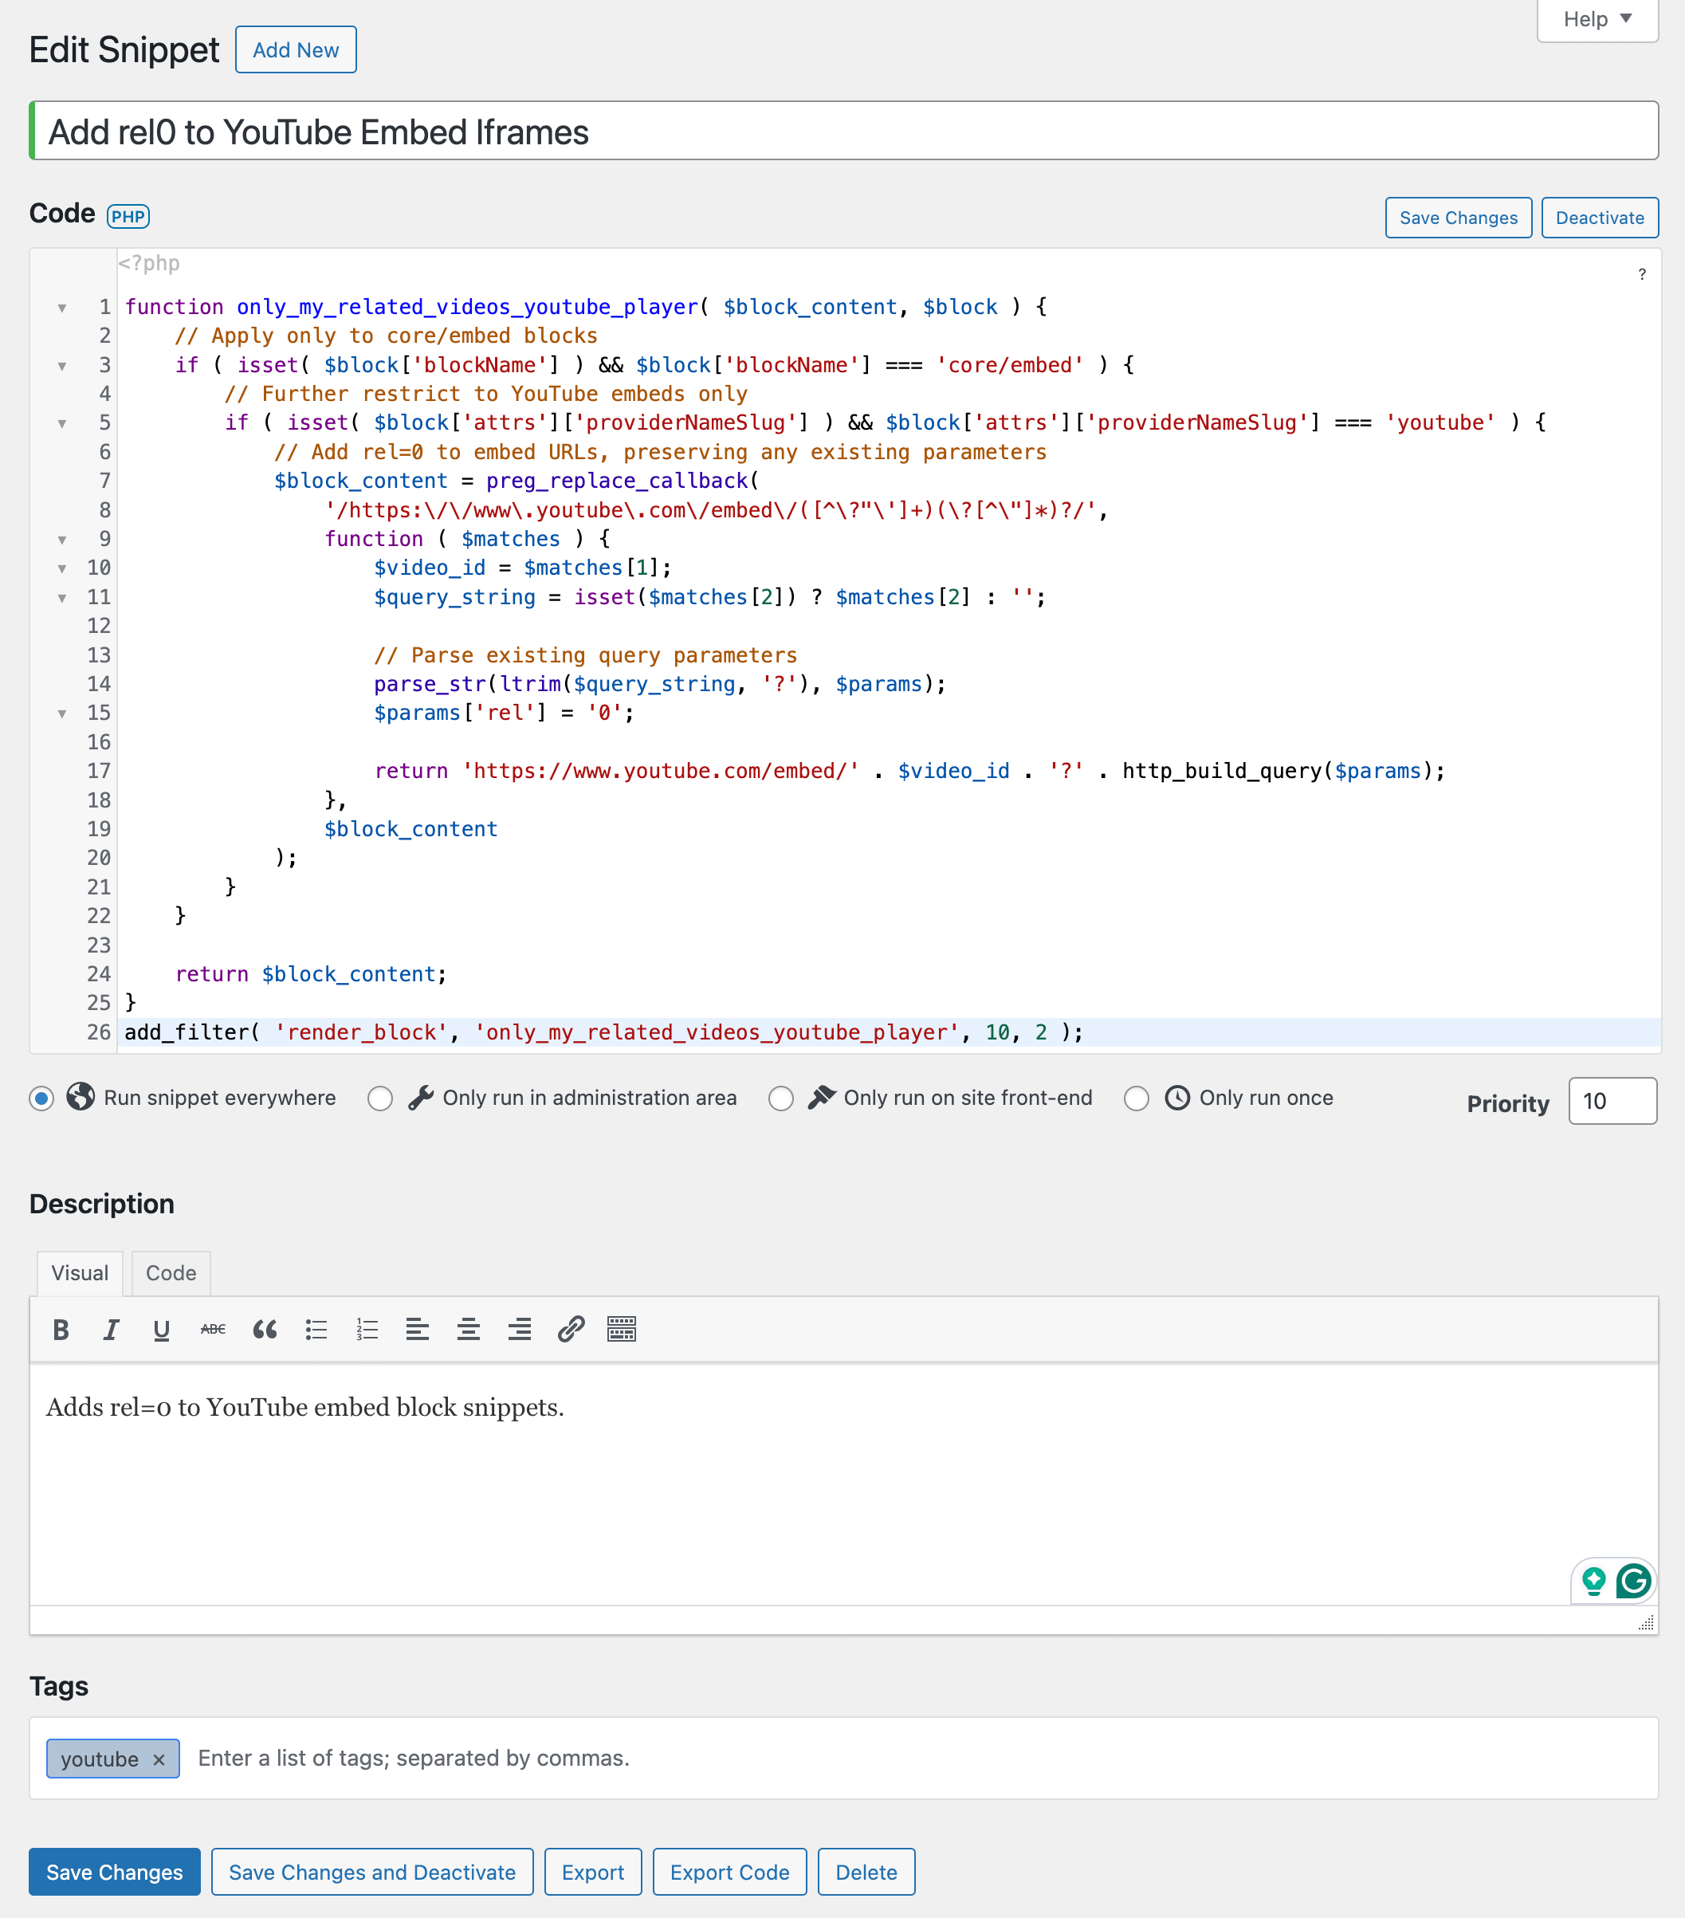This screenshot has width=1685, height=1918.
Task: Click the '// Parse existing query parameters' comment
Action: [585, 655]
